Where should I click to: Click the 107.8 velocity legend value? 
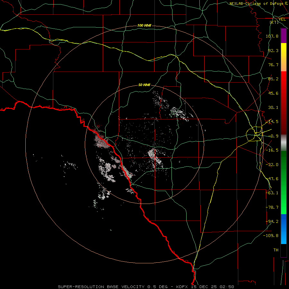[x=272, y=36]
